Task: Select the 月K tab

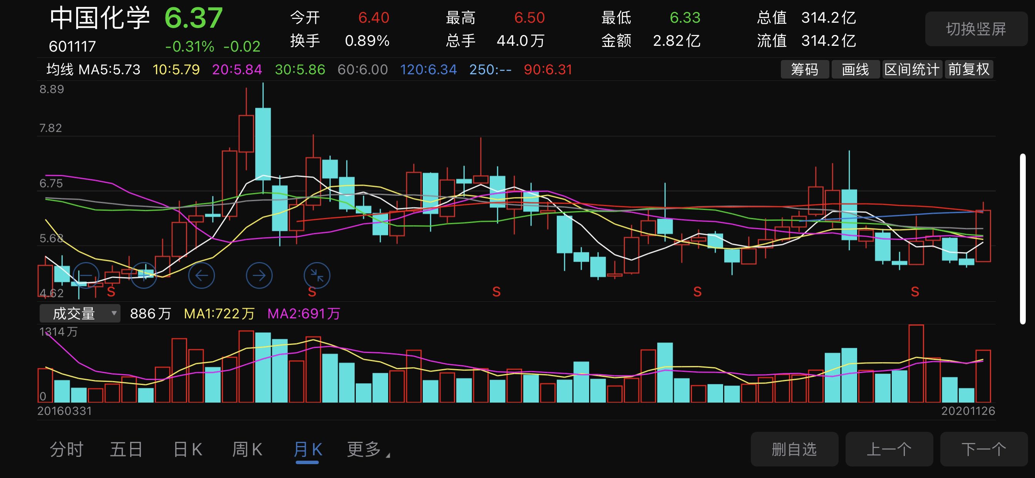Action: click(x=307, y=449)
